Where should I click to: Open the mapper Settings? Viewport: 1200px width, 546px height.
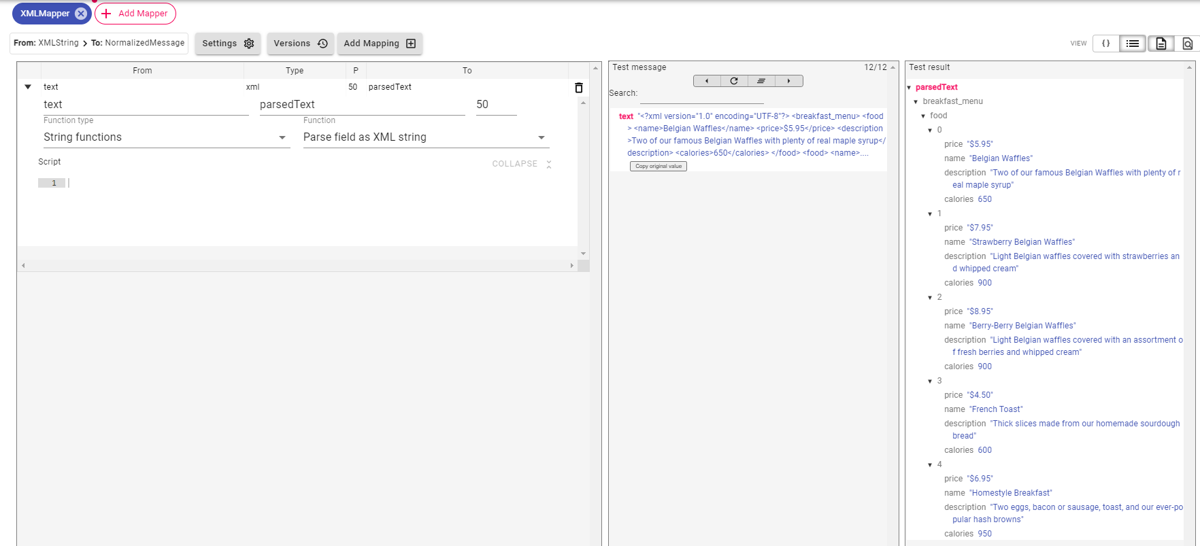227,44
